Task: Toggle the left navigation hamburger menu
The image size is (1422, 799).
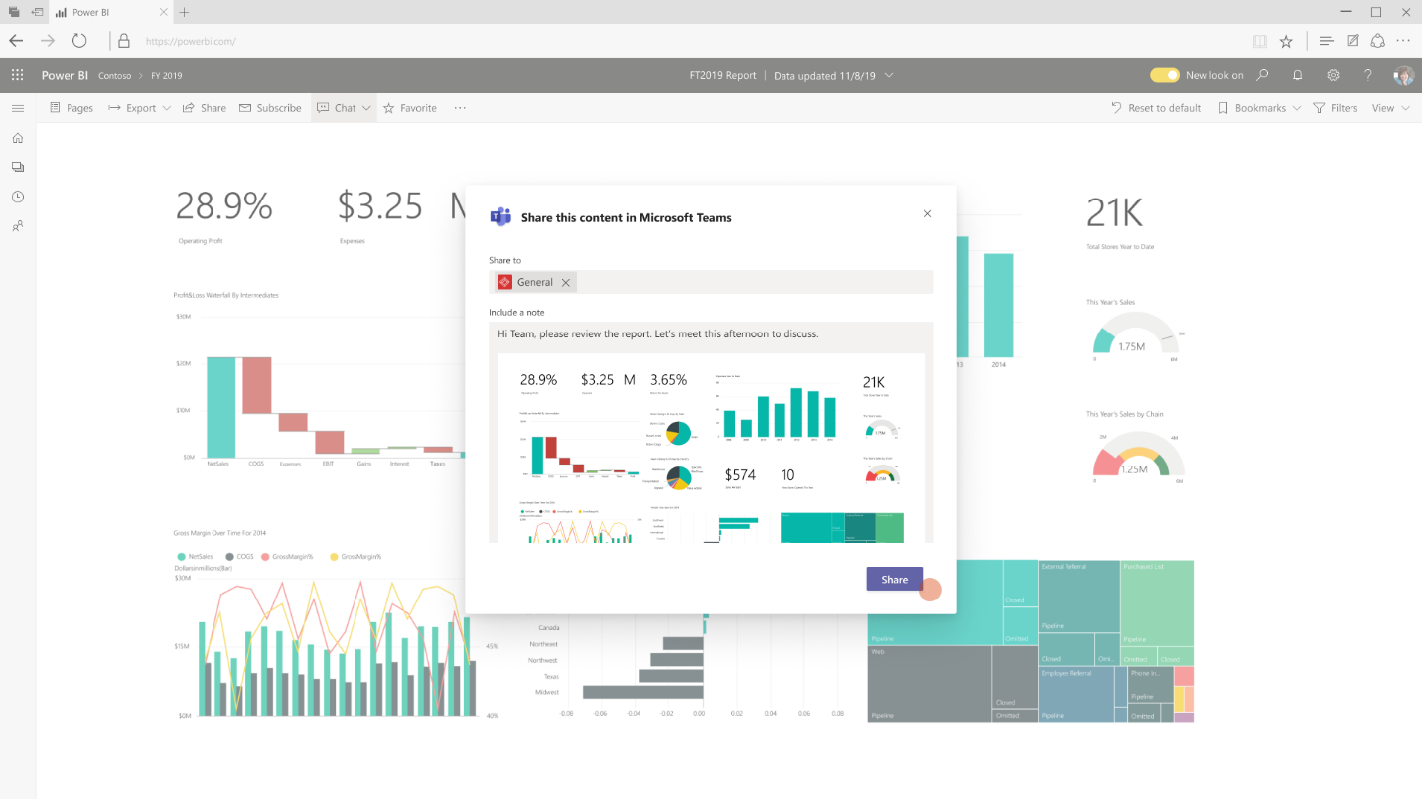Action: 17,108
